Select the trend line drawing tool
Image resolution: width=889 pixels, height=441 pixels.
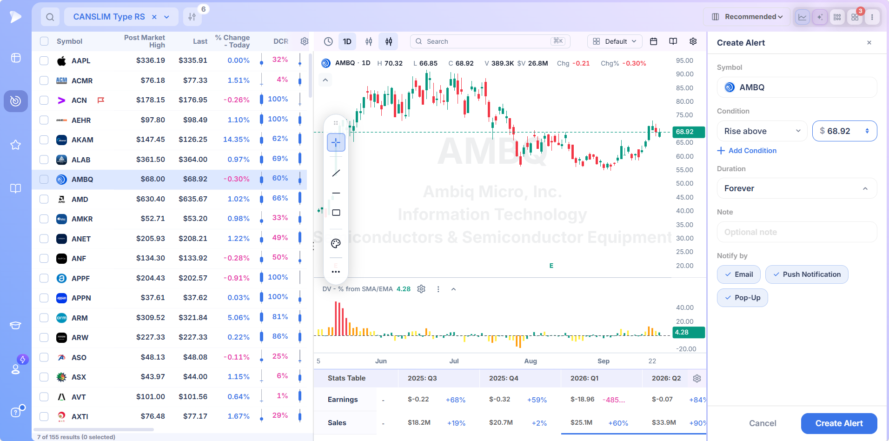(336, 173)
